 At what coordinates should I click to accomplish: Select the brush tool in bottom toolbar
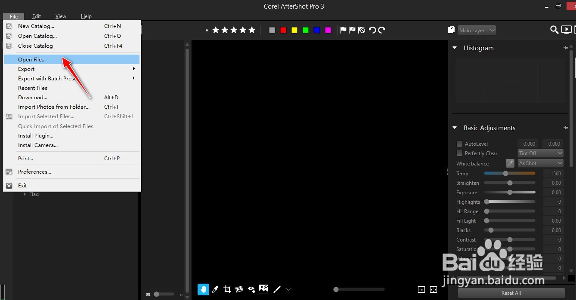(277, 289)
